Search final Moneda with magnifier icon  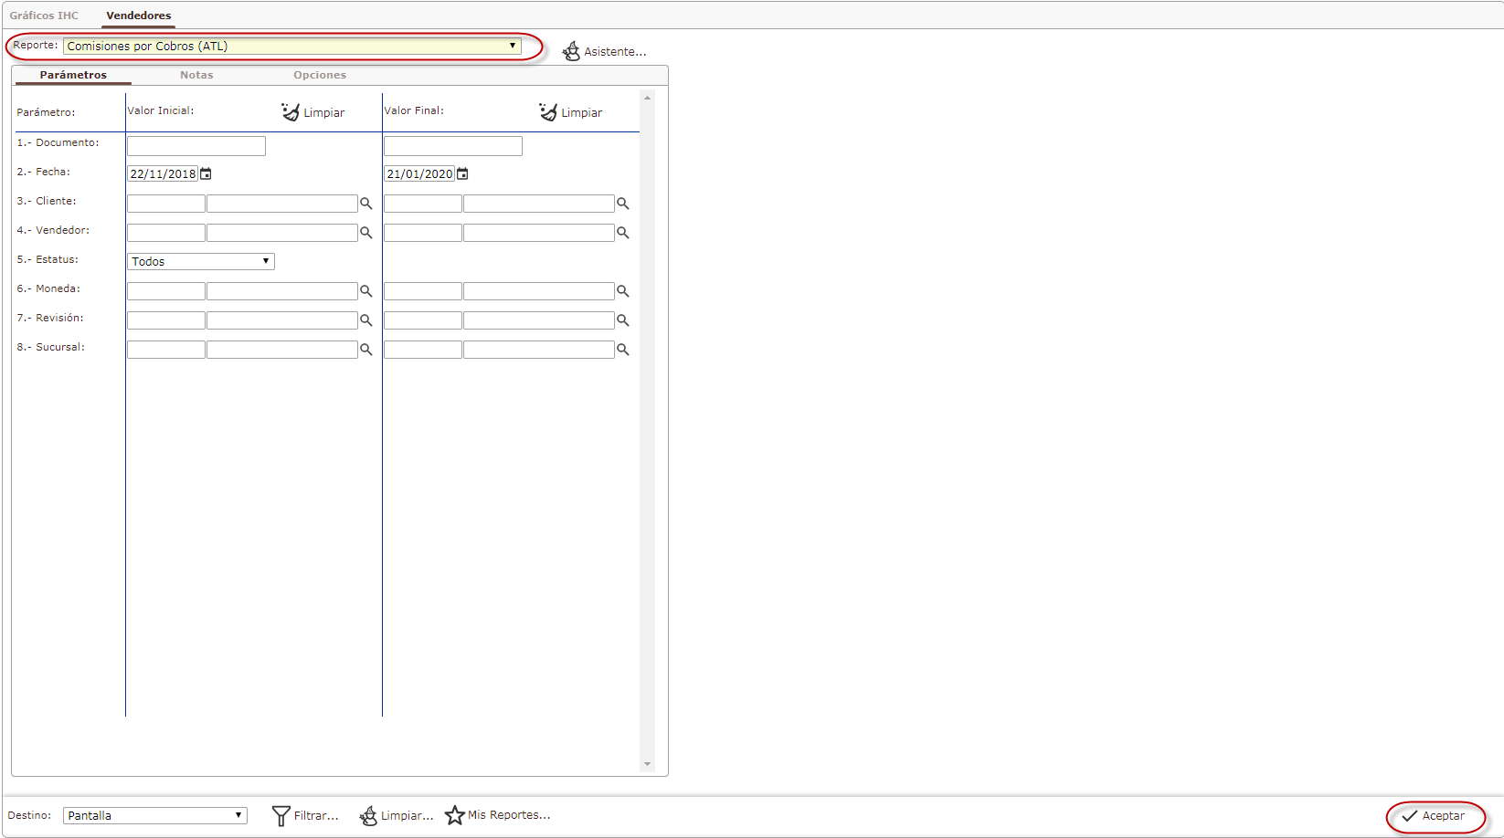(622, 291)
